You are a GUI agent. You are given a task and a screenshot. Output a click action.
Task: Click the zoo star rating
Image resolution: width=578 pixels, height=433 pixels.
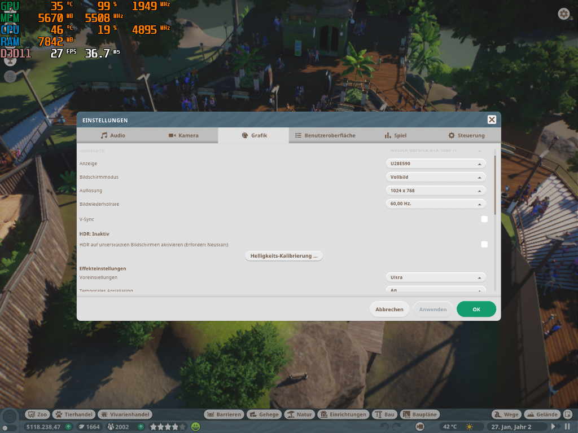tap(168, 427)
